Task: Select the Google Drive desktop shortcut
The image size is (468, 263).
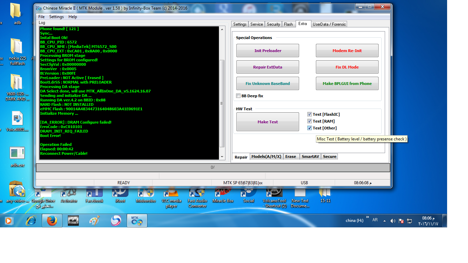Action: pos(43,198)
